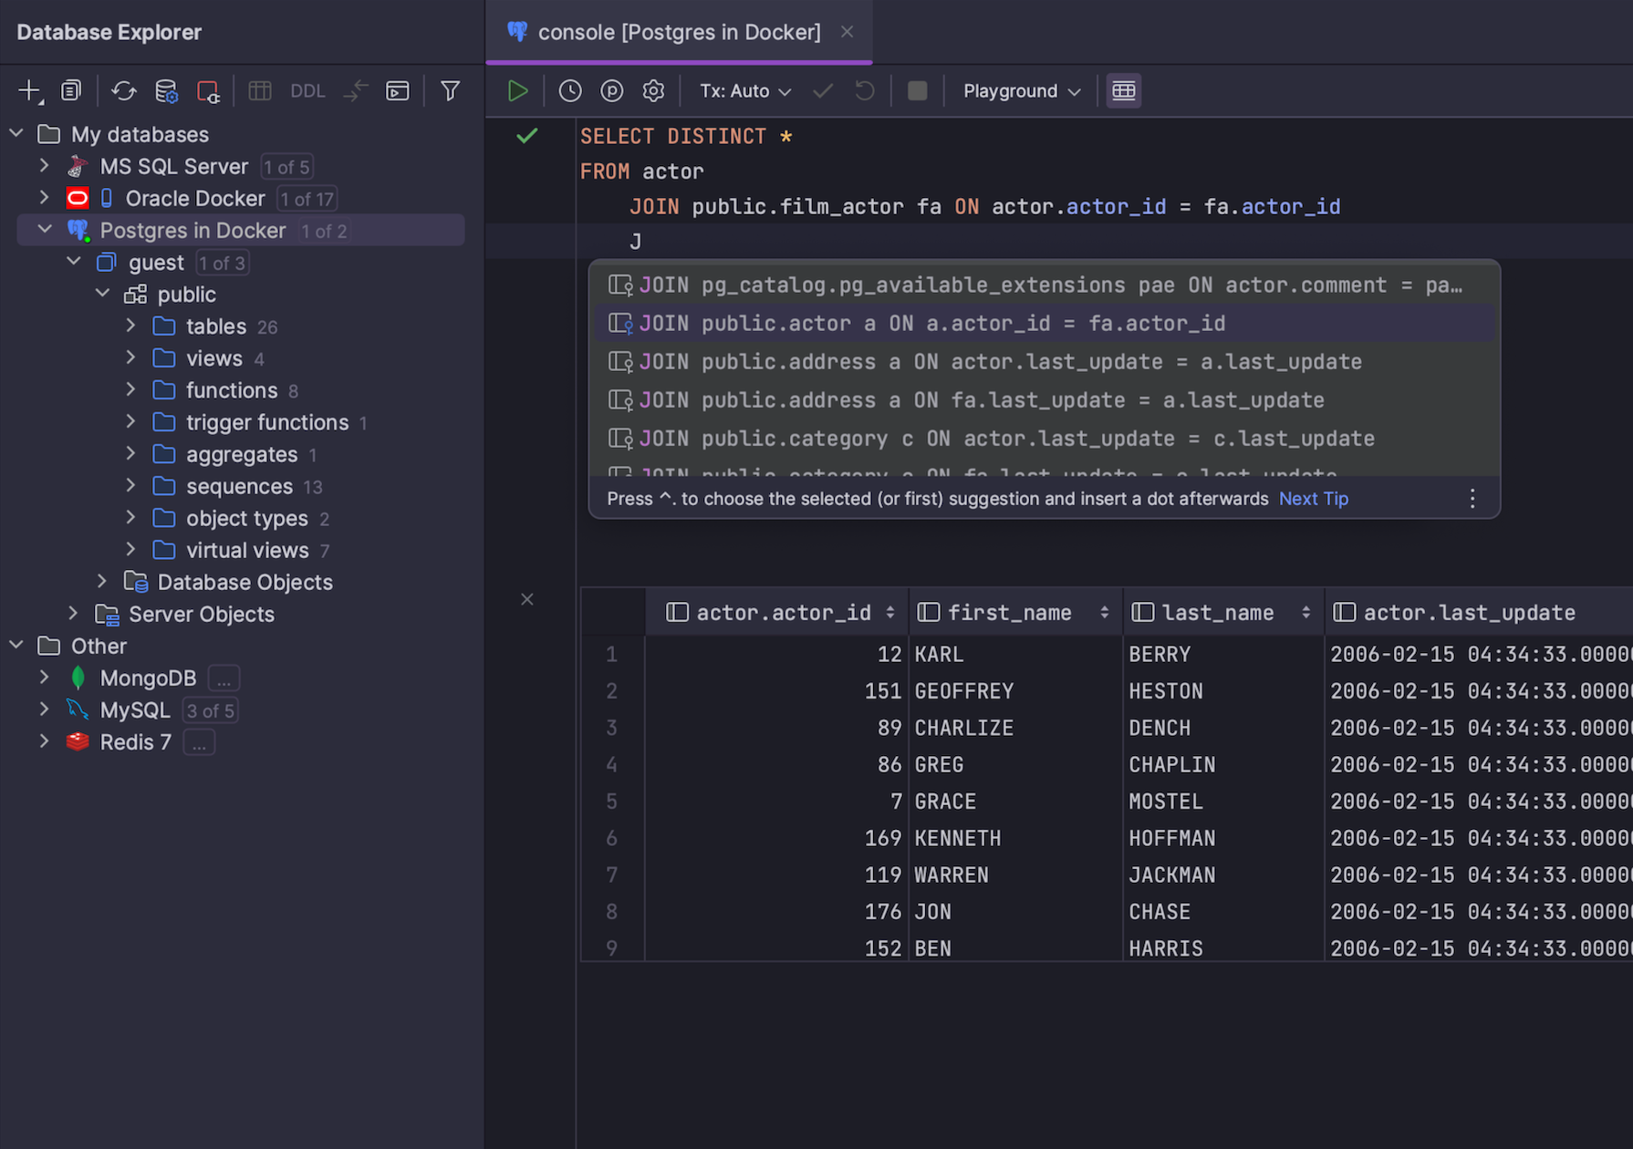Screen dimensions: 1633x1149
Task: Run the query with the green play icon
Action: pyautogui.click(x=517, y=90)
